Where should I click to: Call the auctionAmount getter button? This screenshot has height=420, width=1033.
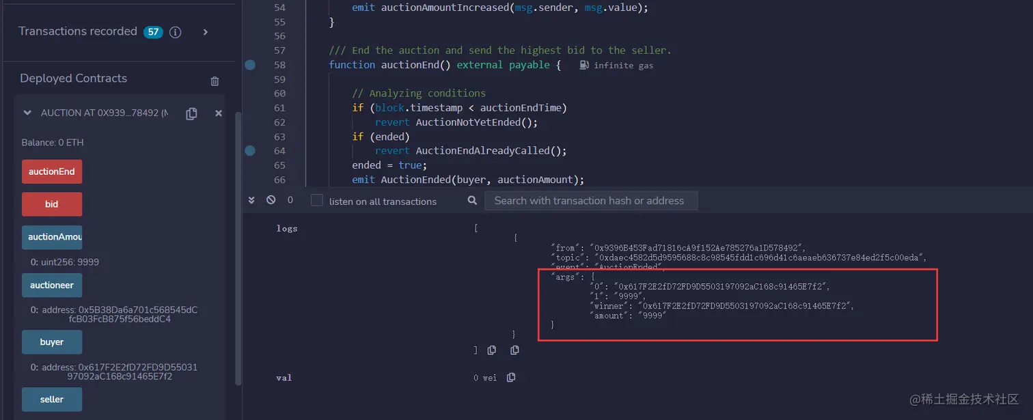(52, 237)
